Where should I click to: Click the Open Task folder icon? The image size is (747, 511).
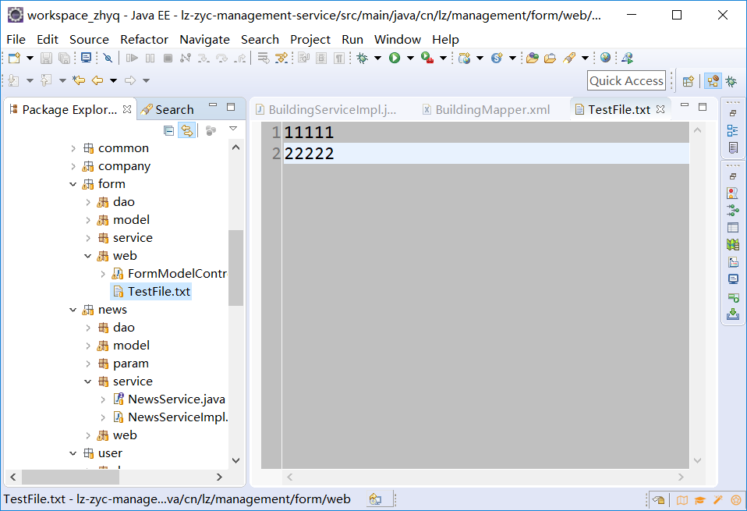(x=551, y=59)
